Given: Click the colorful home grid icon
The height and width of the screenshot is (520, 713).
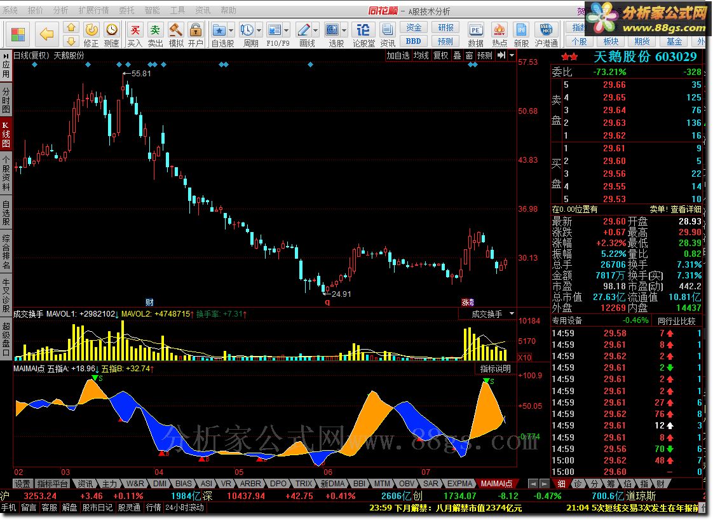Looking at the screenshot, I should pos(18,34).
